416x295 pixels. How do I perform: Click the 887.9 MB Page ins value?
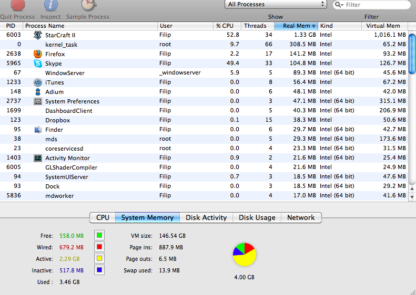(171, 247)
